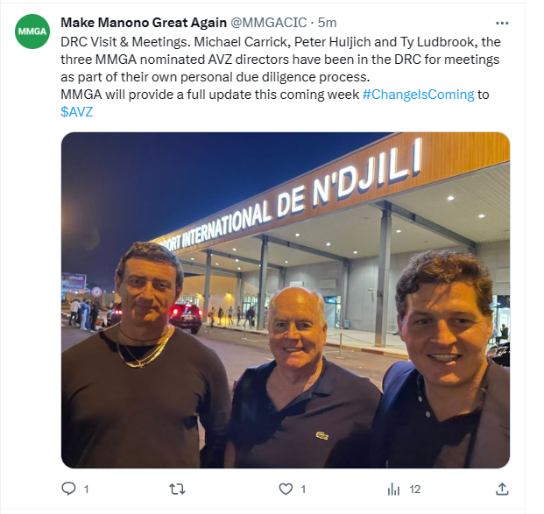Share the tweet using the upload arrow icon
This screenshot has width=544, height=514.
502,489
